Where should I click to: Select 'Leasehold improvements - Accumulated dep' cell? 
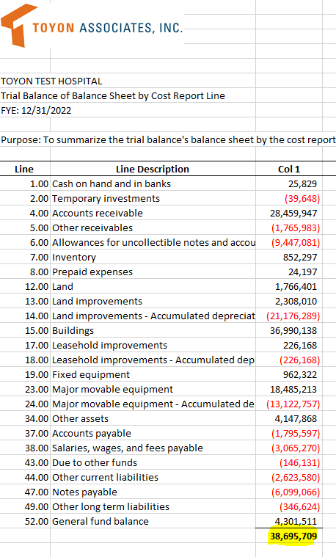153,360
